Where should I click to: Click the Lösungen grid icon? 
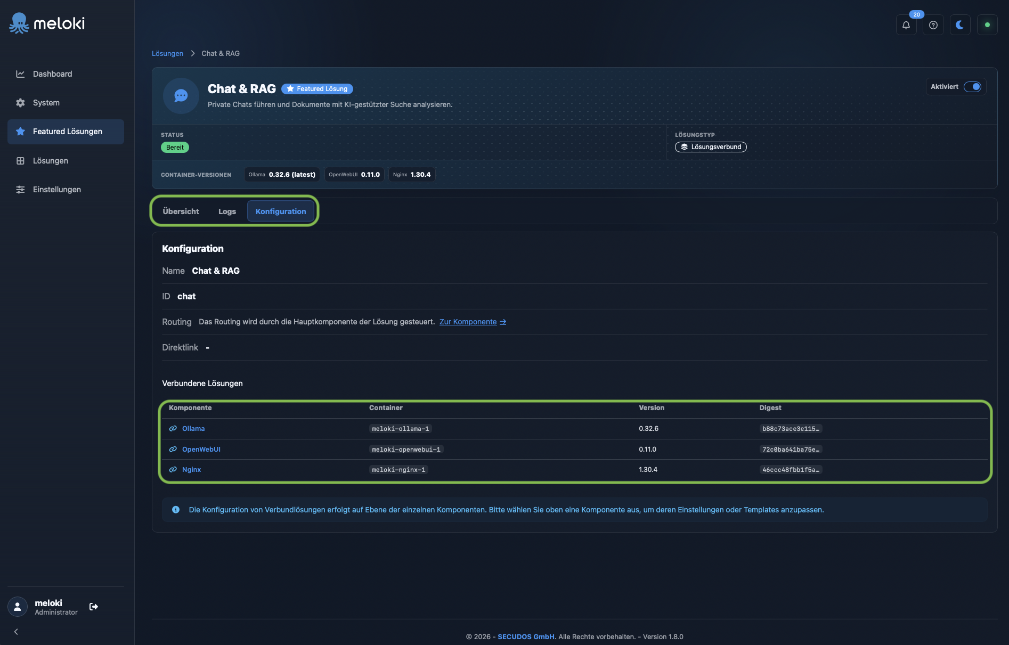20,161
